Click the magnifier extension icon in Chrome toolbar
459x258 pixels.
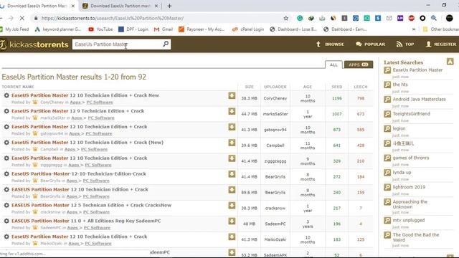tap(433, 18)
